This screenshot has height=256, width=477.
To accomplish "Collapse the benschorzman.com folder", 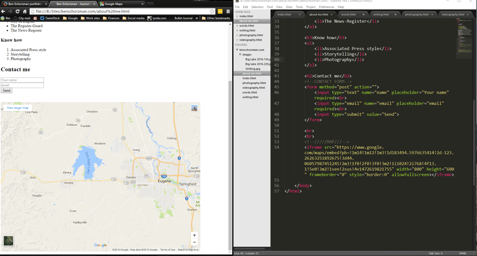I will (237, 50).
